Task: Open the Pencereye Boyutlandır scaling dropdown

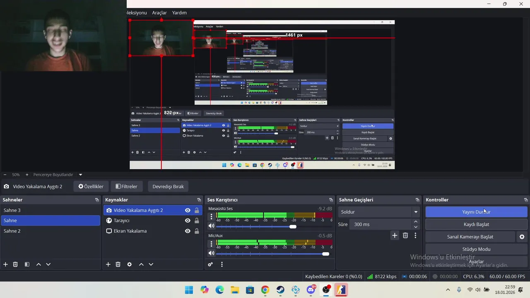Action: pyautogui.click(x=57, y=175)
